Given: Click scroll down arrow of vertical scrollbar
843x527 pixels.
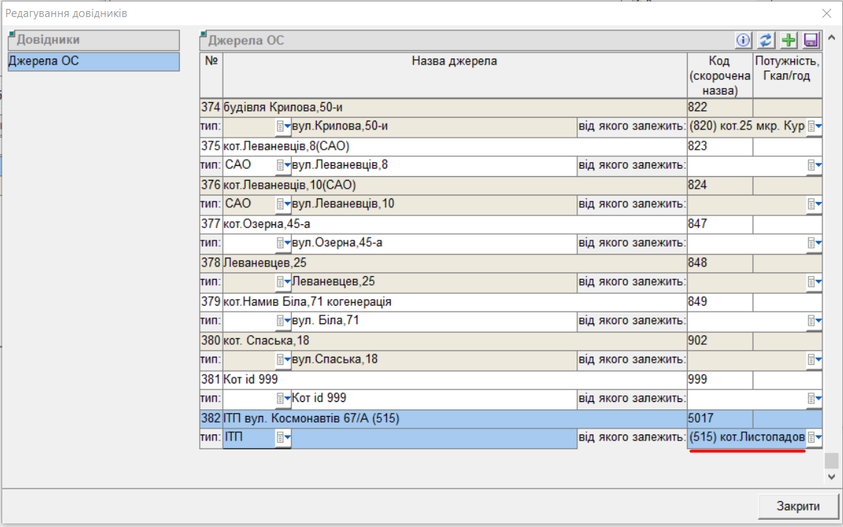Looking at the screenshot, I should [831, 477].
